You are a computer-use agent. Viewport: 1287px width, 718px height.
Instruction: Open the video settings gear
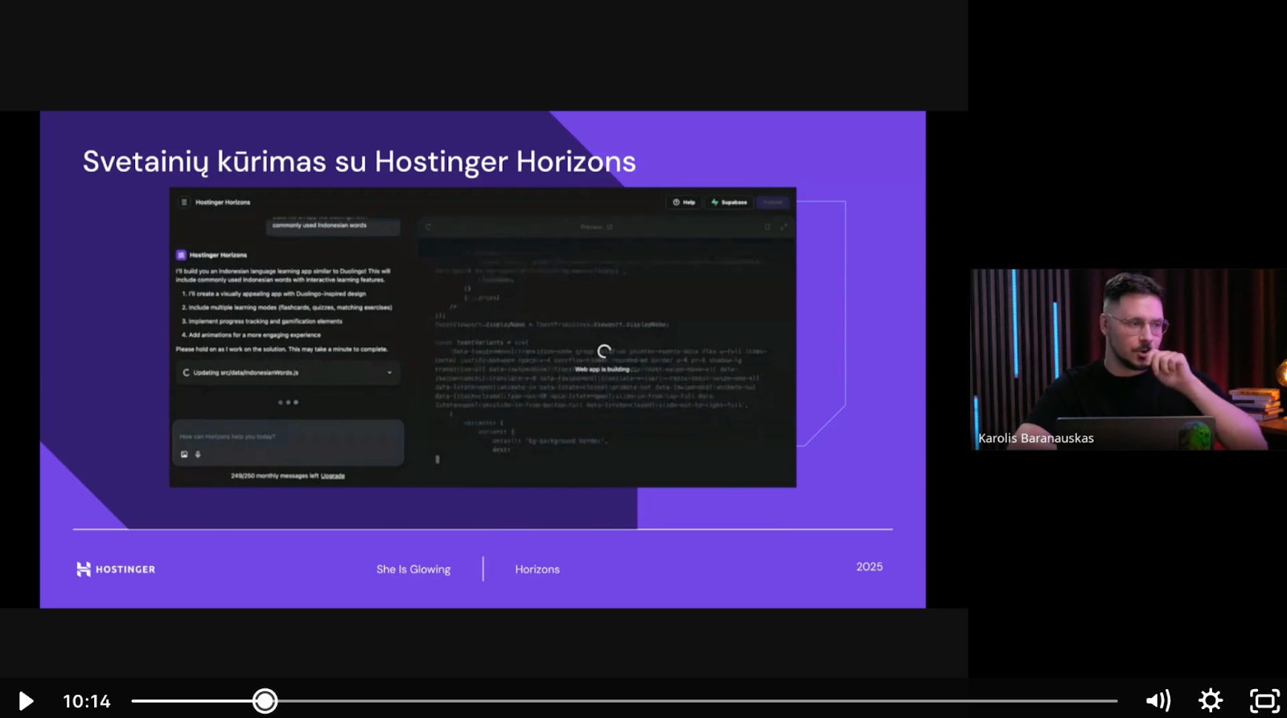point(1211,701)
